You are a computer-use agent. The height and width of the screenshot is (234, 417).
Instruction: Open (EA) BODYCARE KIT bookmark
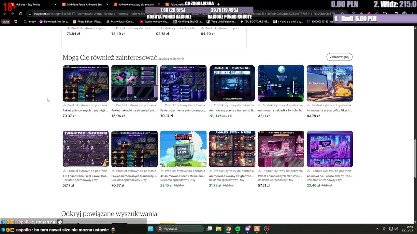click(x=255, y=22)
